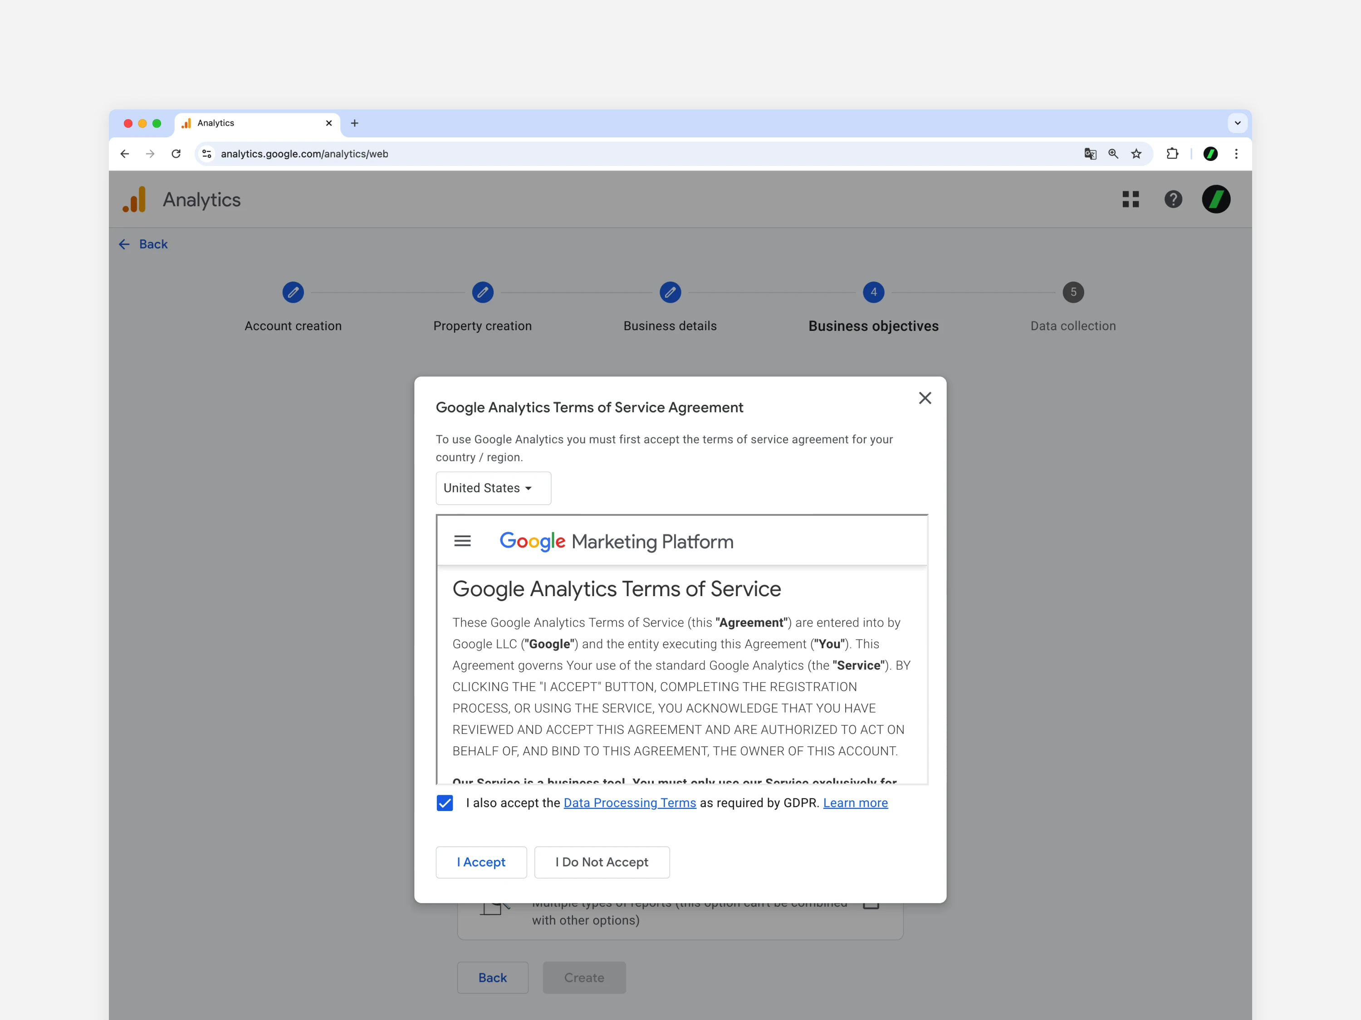Open the Chrome three-dot menu
Screen dimensions: 1361x1020
tap(1236, 154)
